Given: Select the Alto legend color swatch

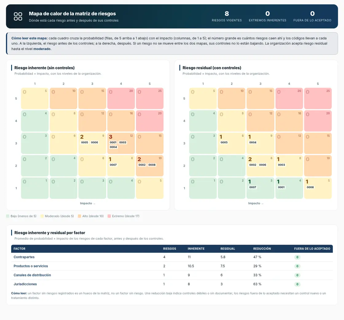Looking at the screenshot, I should click(80, 216).
